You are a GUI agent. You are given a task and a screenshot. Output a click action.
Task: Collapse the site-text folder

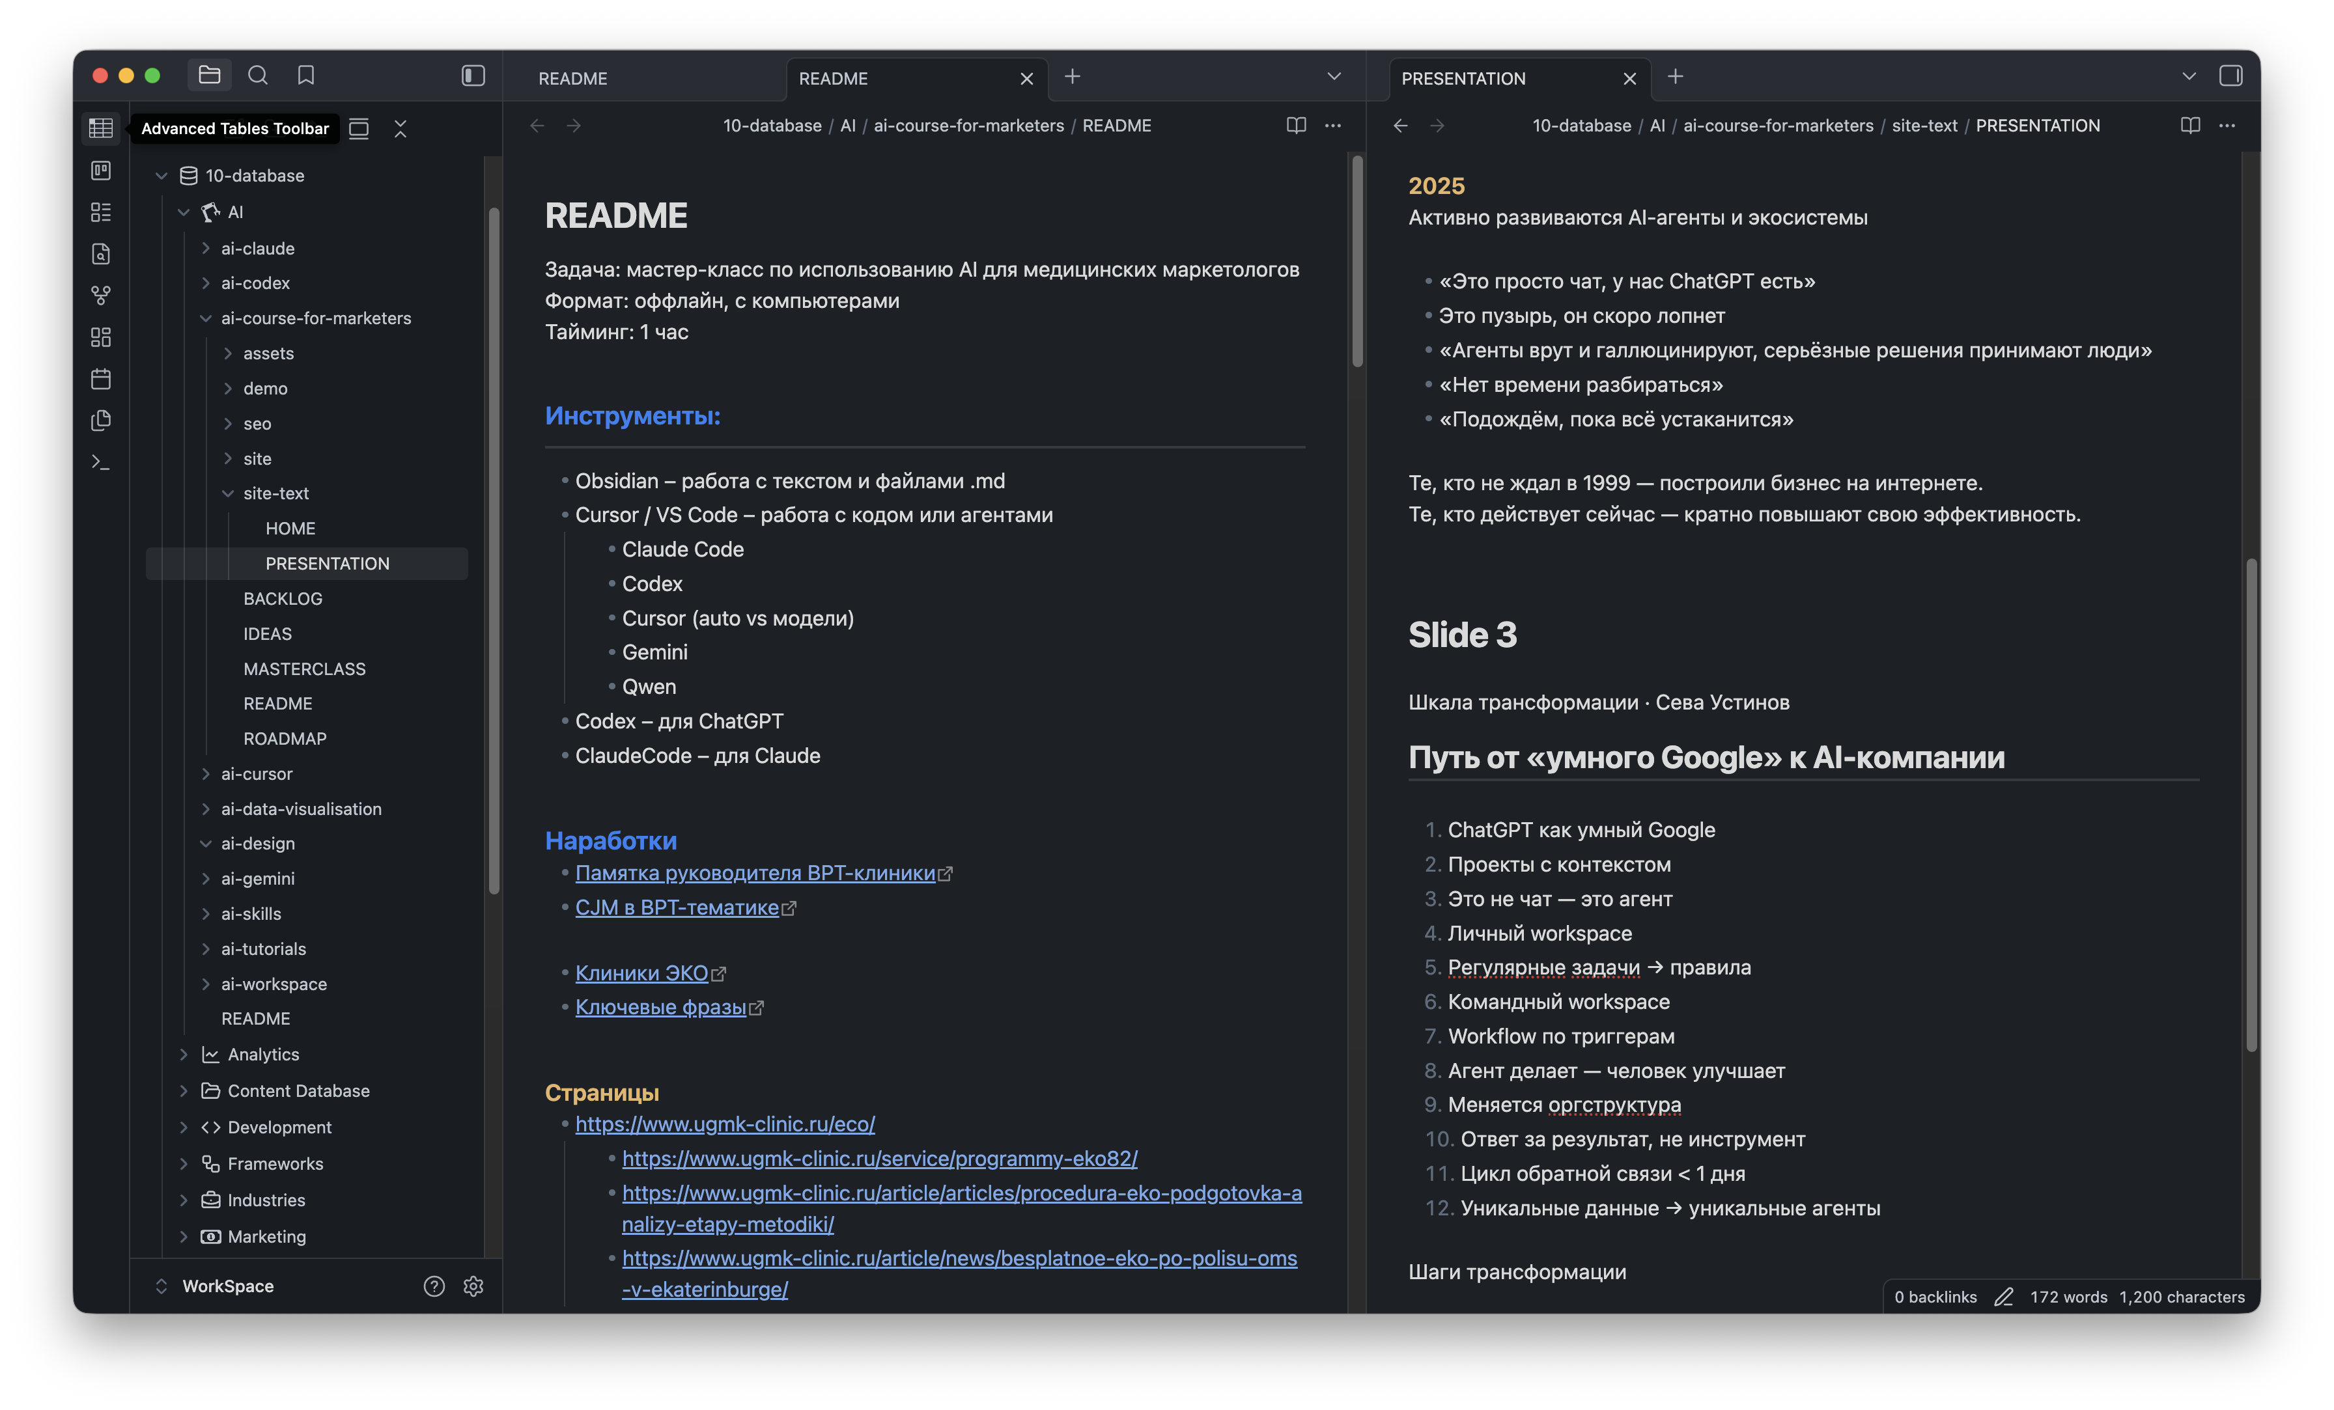[x=227, y=493]
